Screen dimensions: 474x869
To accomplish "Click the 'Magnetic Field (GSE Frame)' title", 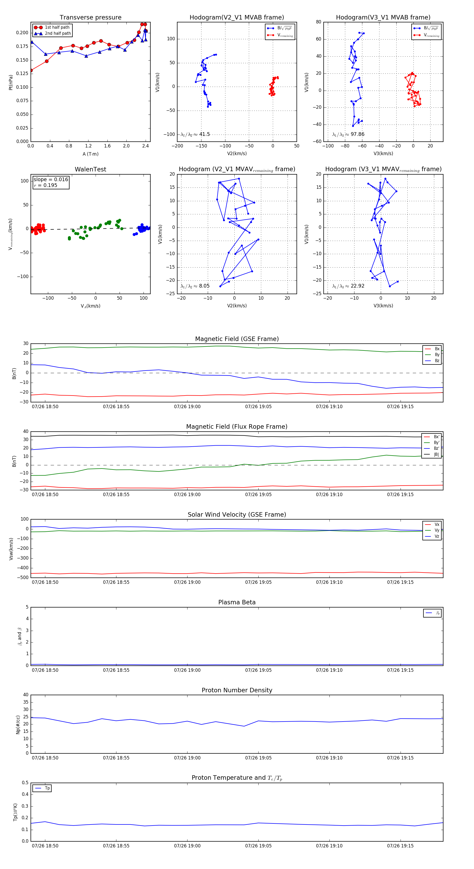I will (237, 339).
